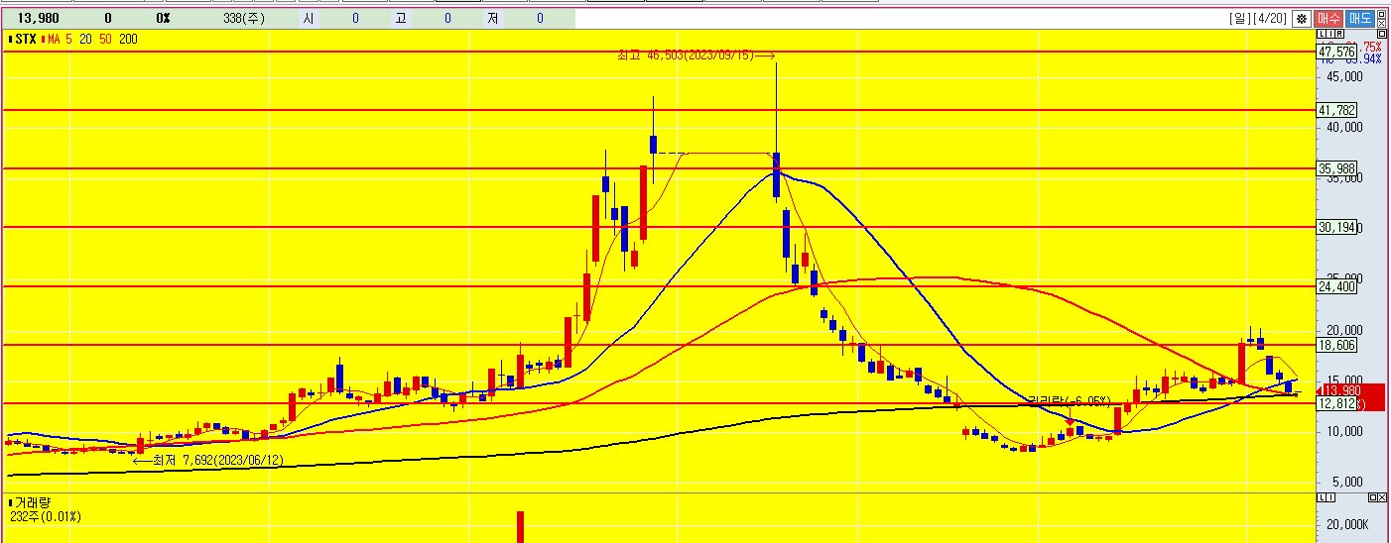Click the [4/20] chart count indicator

pyautogui.click(x=1271, y=18)
